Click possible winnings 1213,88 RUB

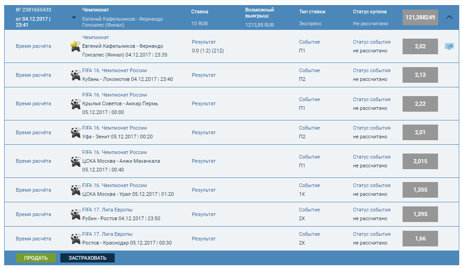pos(260,25)
